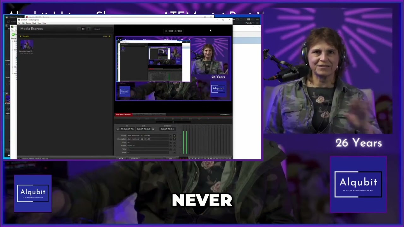Click the add icon on Description row

174,139
